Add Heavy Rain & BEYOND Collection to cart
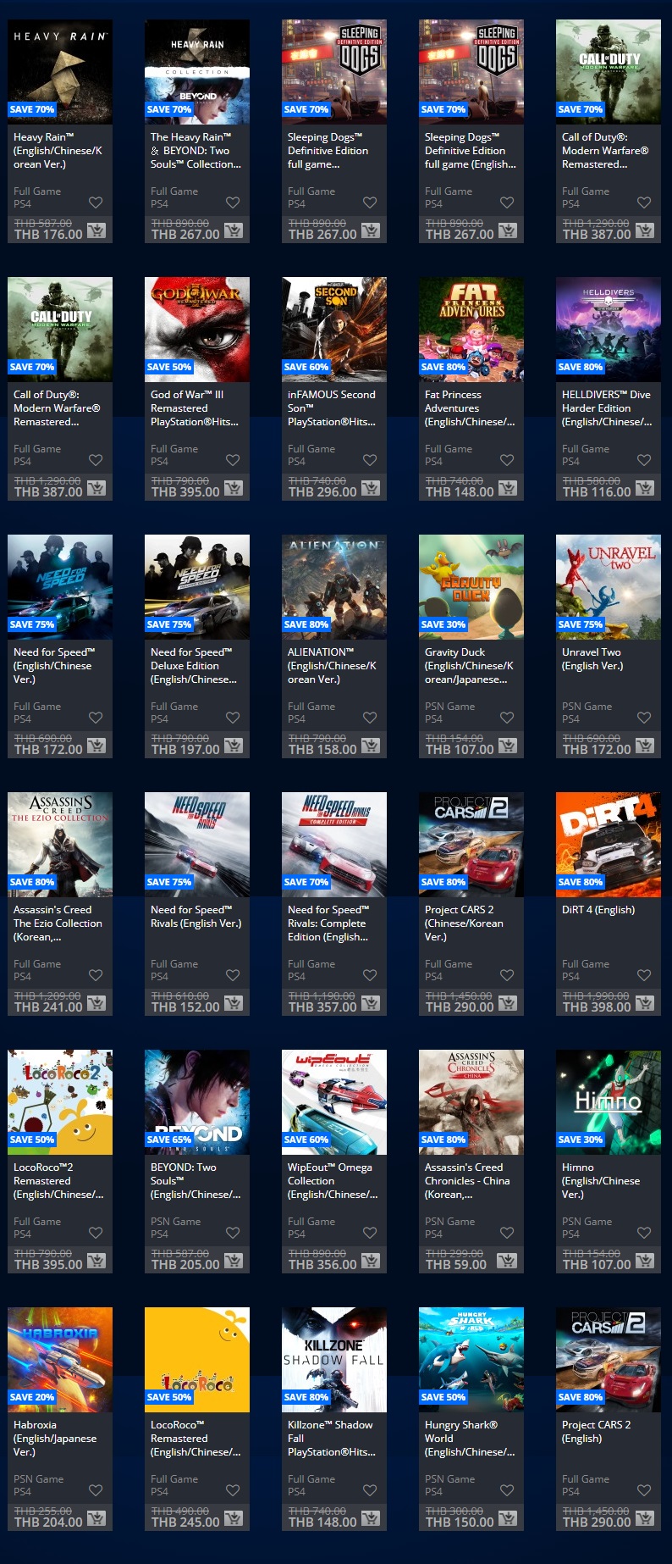This screenshot has height=1564, width=672. point(234,230)
